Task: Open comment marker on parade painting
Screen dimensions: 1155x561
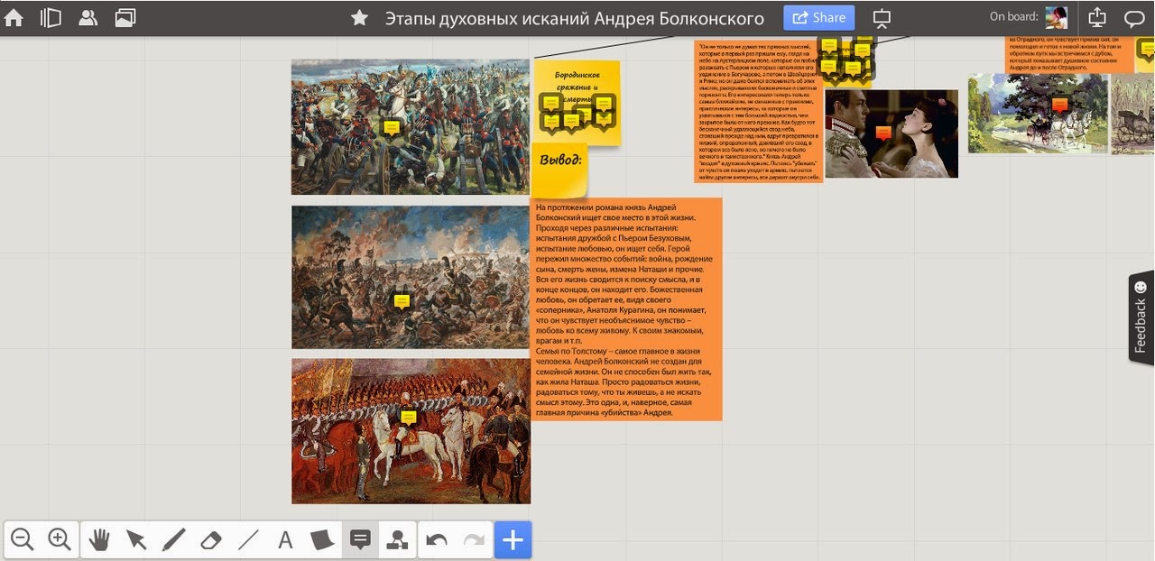Action: coord(409,418)
